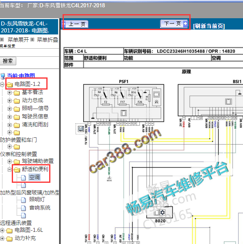Click component 8020 in the diagram
243x244 pixels.
click(159, 212)
